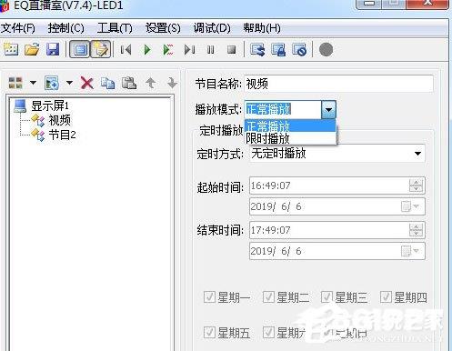The height and width of the screenshot is (351, 452).
Task: Save with the floppy disk icon
Action: click(53, 49)
